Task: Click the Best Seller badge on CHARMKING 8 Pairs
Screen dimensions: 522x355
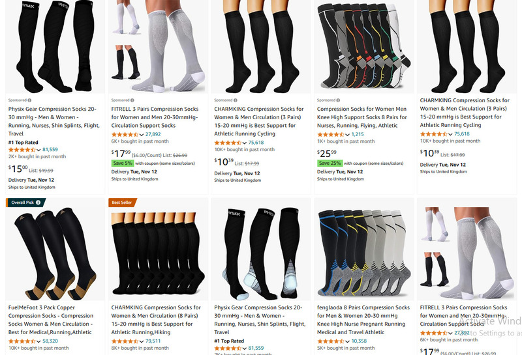Action: tap(122, 203)
